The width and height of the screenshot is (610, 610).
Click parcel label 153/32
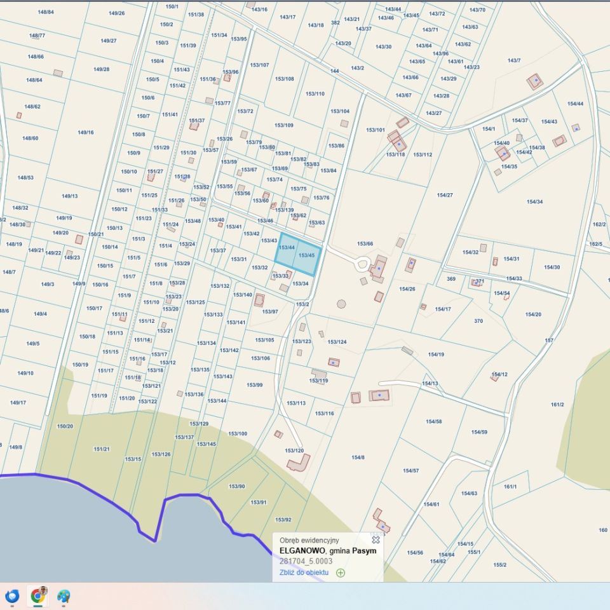[x=259, y=268]
